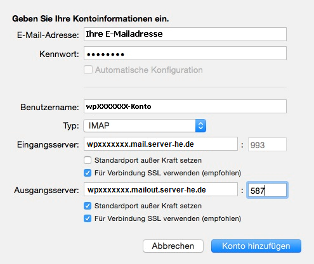Click the Abbrechen button
Screen dimensions: 314x264
click(x=173, y=246)
